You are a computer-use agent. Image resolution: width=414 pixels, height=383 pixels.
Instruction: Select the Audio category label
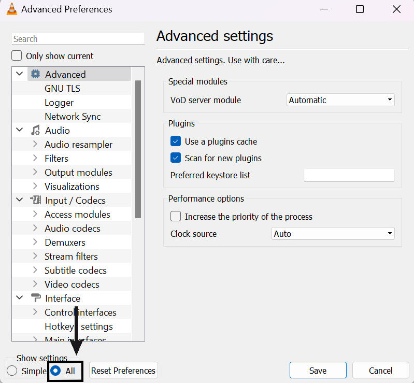pyautogui.click(x=58, y=131)
